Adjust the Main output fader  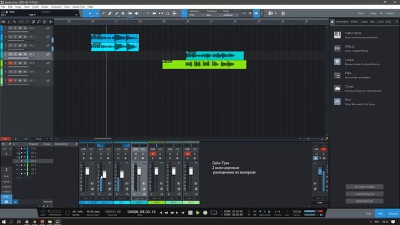coord(320,171)
